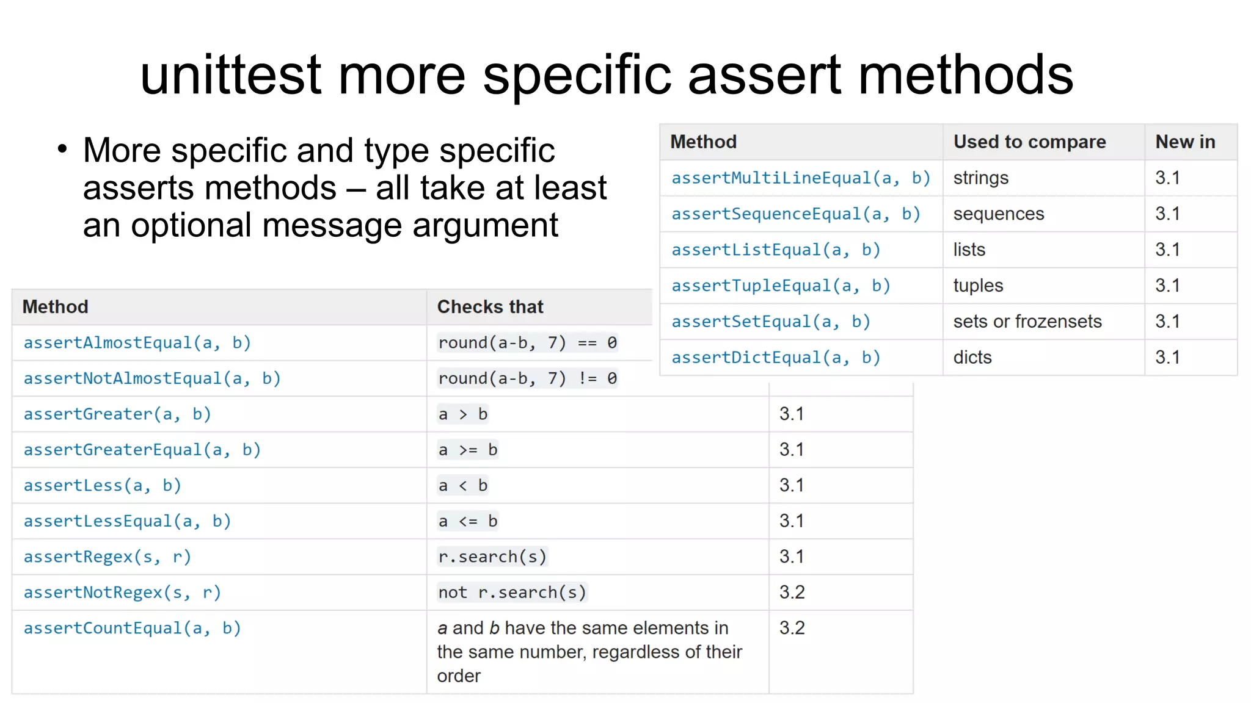Click the bullet paragraph about optional message
1251x703 pixels.
(x=344, y=188)
